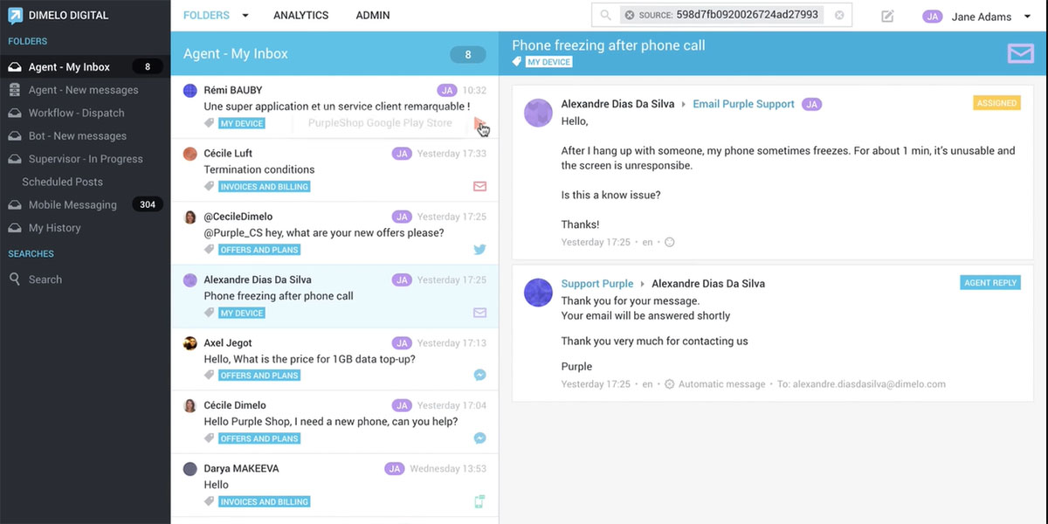
Task: Click the Support Purple sender link
Action: 597,284
